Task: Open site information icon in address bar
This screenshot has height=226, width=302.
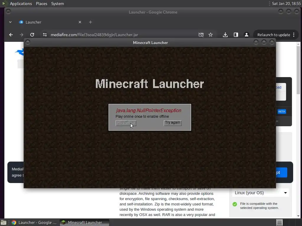Action: coord(45,35)
